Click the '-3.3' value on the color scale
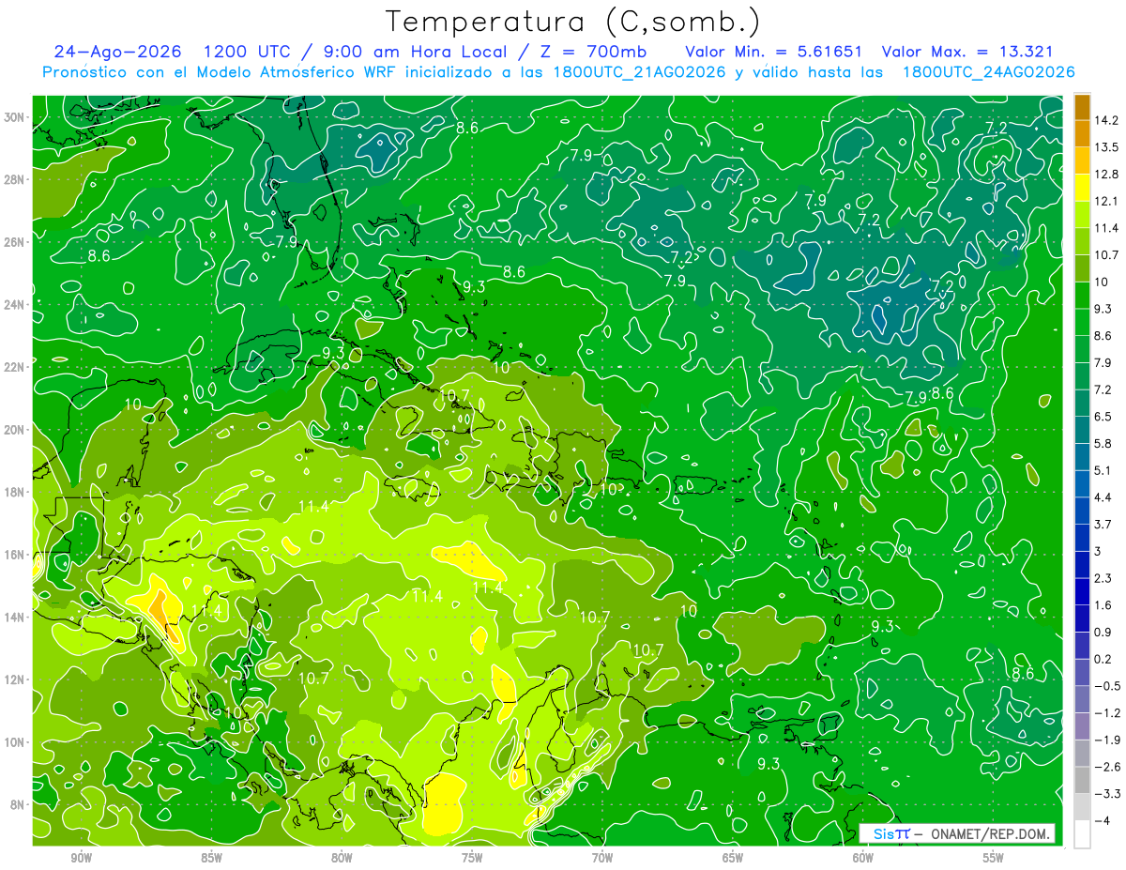The width and height of the screenshot is (1126, 870). coord(1106,794)
